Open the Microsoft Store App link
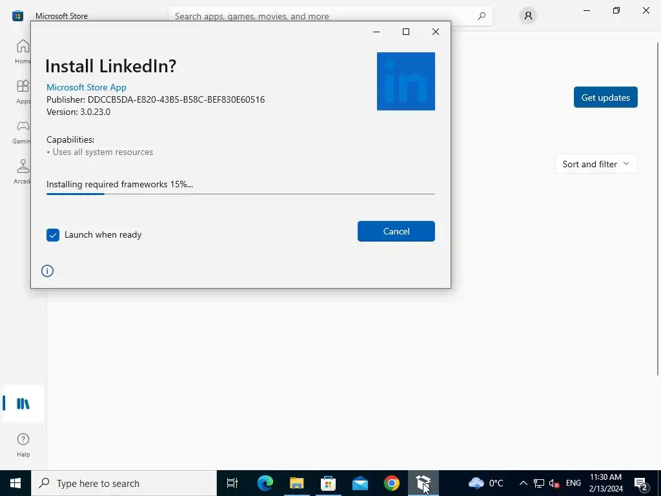 [86, 87]
